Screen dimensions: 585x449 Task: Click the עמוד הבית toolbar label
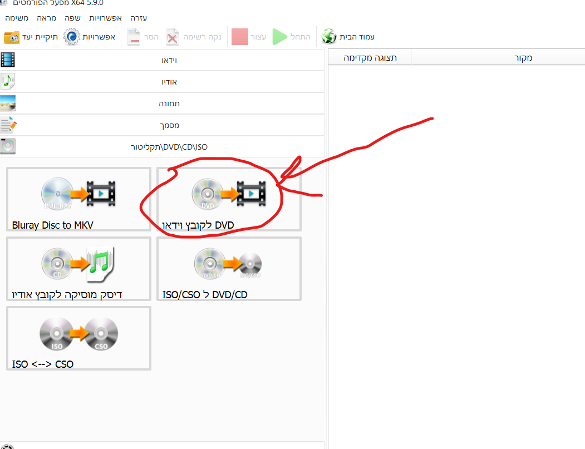(357, 37)
